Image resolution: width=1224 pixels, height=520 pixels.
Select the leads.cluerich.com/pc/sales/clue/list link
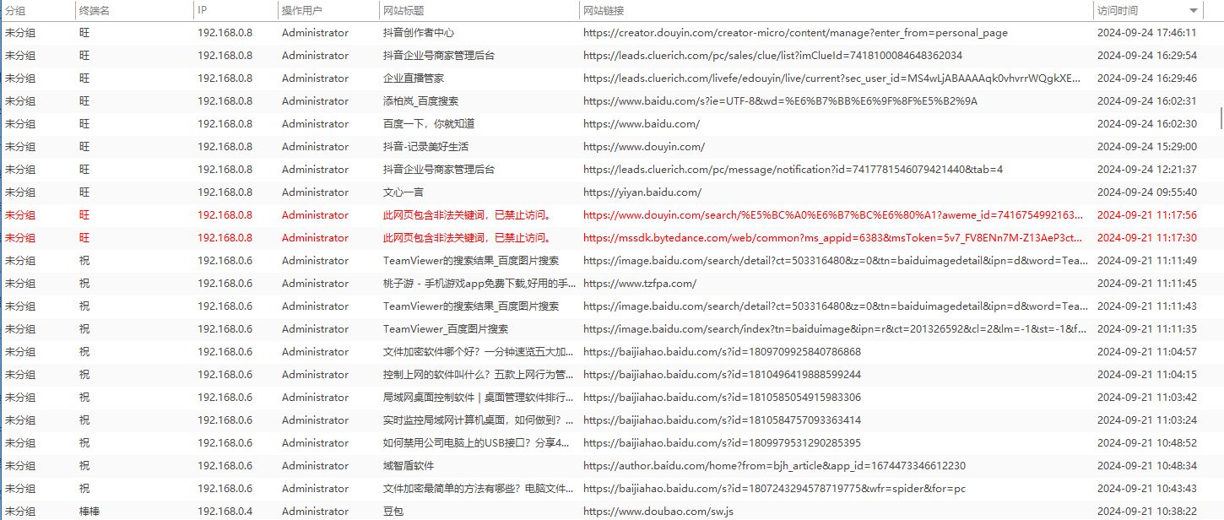tap(772, 56)
